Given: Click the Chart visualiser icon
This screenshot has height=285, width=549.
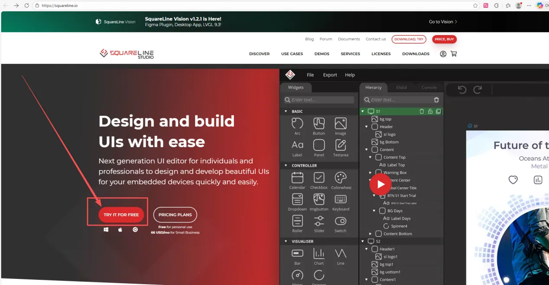Looking at the screenshot, I should click(319, 253).
